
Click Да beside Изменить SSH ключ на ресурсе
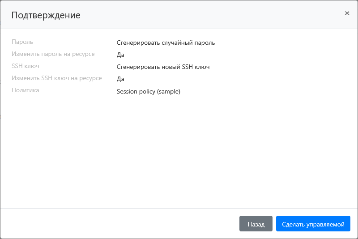[120, 79]
